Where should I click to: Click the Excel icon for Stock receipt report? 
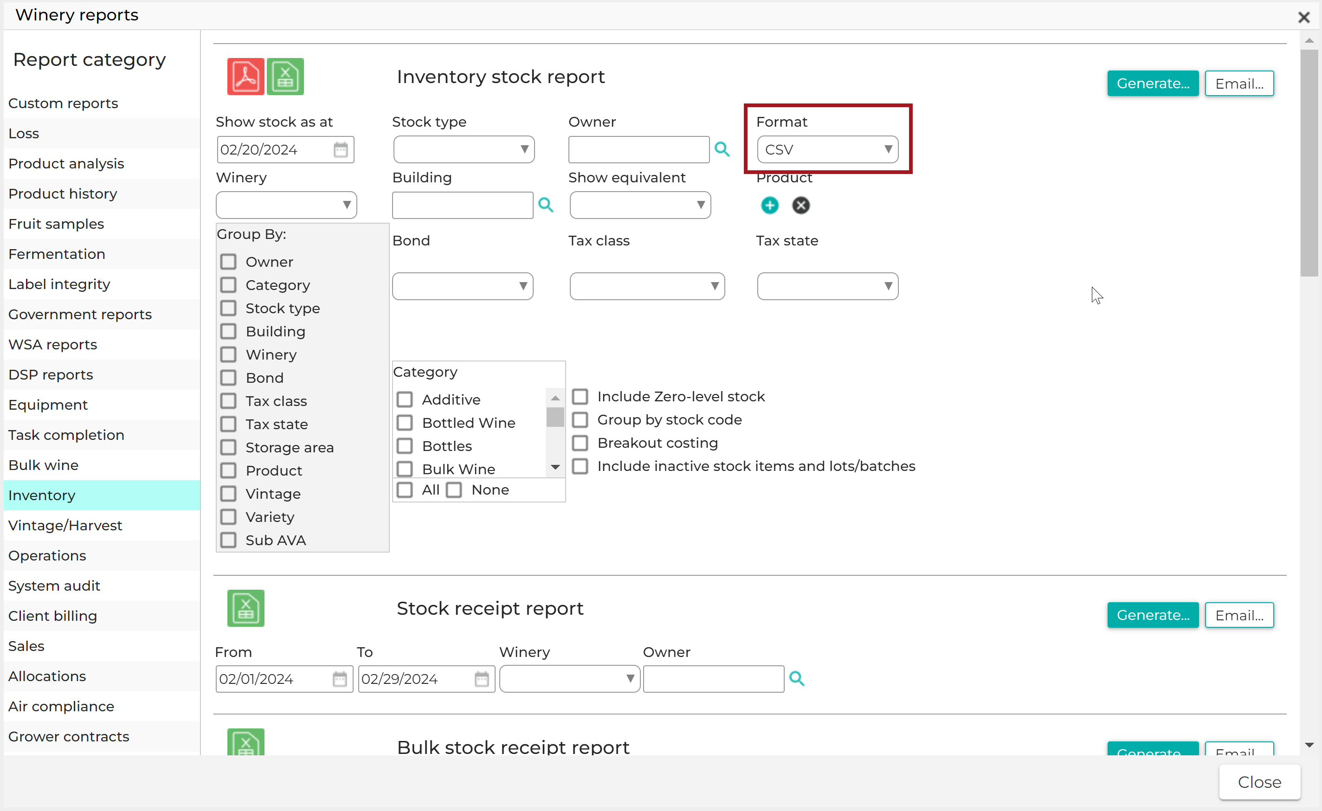[x=246, y=608]
